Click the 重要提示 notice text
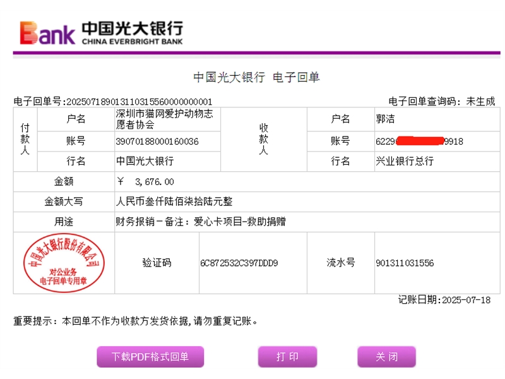This screenshot has width=505, height=379. (135, 321)
